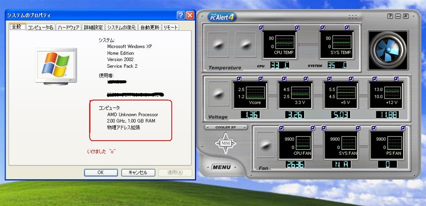The image size is (426, 206).
Task: Click left blue icon above PS FAN gauge
Action: [374, 128]
